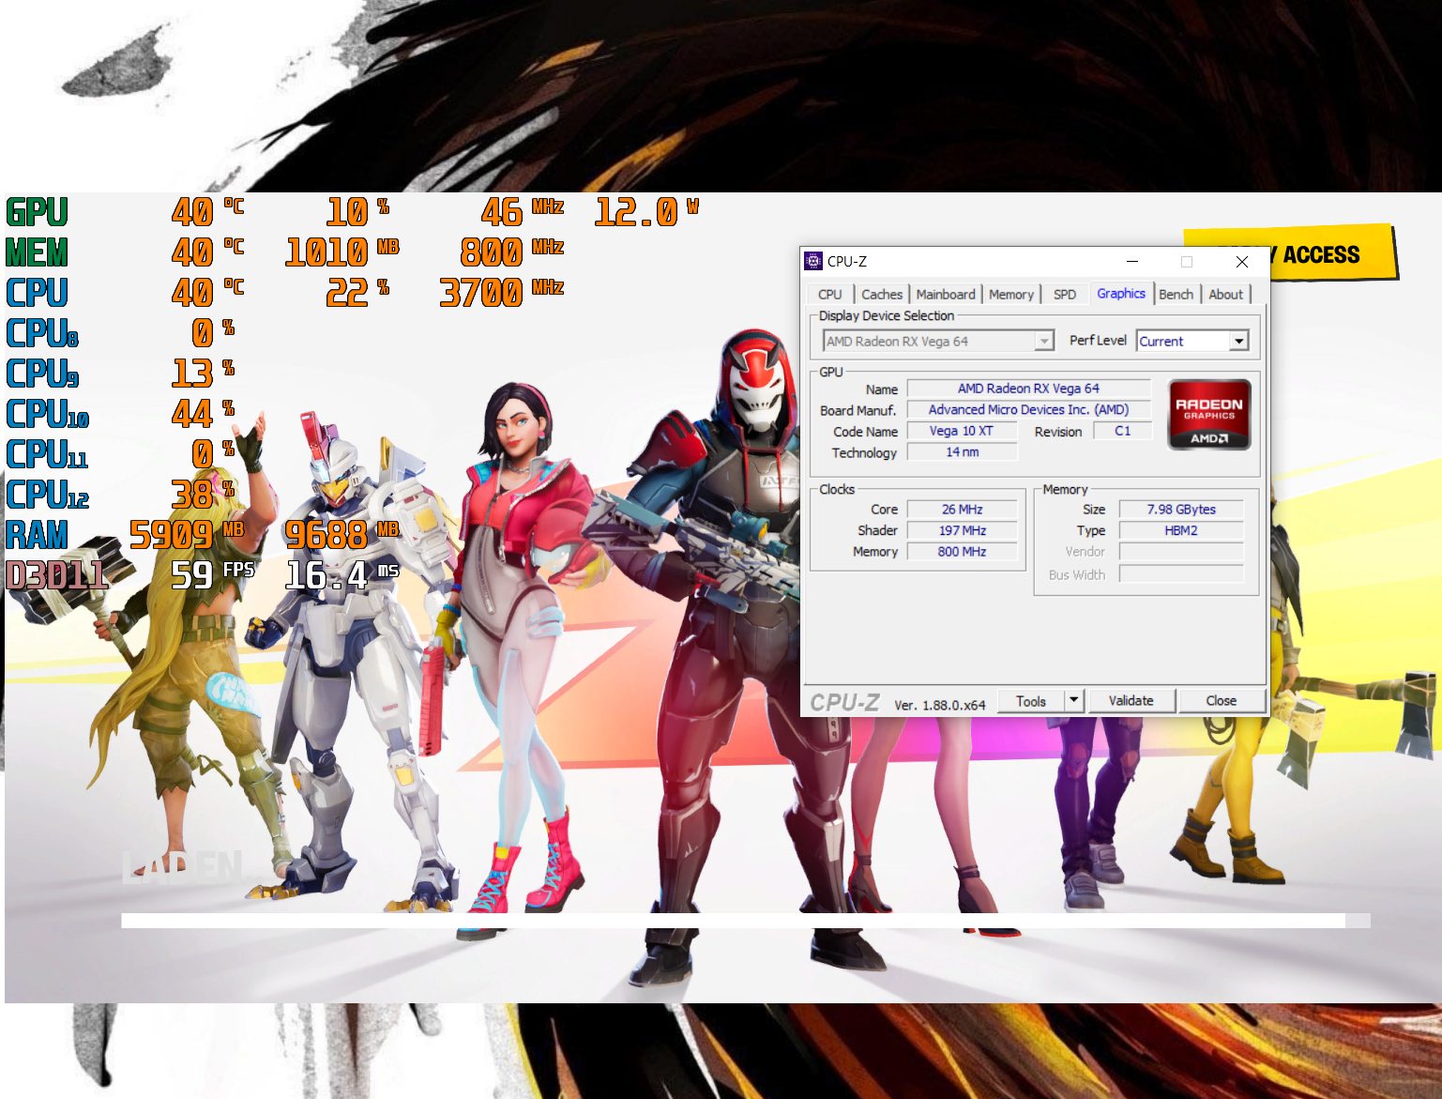Close CPU-Z with the title bar X

(x=1241, y=261)
